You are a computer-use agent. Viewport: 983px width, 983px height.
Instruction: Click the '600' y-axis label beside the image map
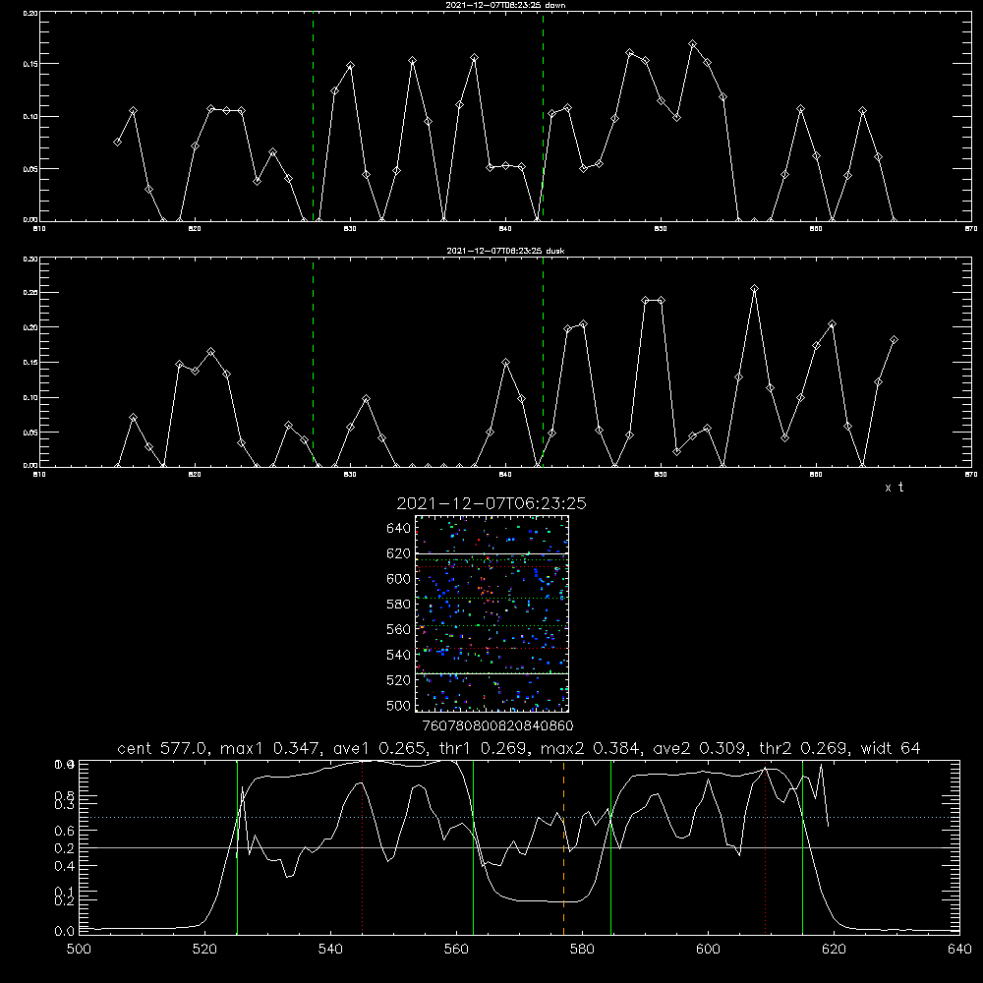pyautogui.click(x=399, y=579)
